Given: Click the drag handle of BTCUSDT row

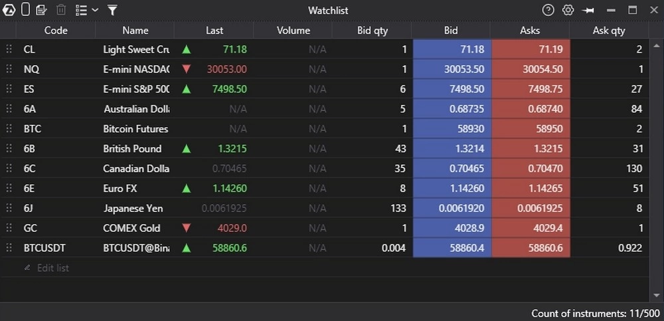Looking at the screenshot, I should click(9, 248).
